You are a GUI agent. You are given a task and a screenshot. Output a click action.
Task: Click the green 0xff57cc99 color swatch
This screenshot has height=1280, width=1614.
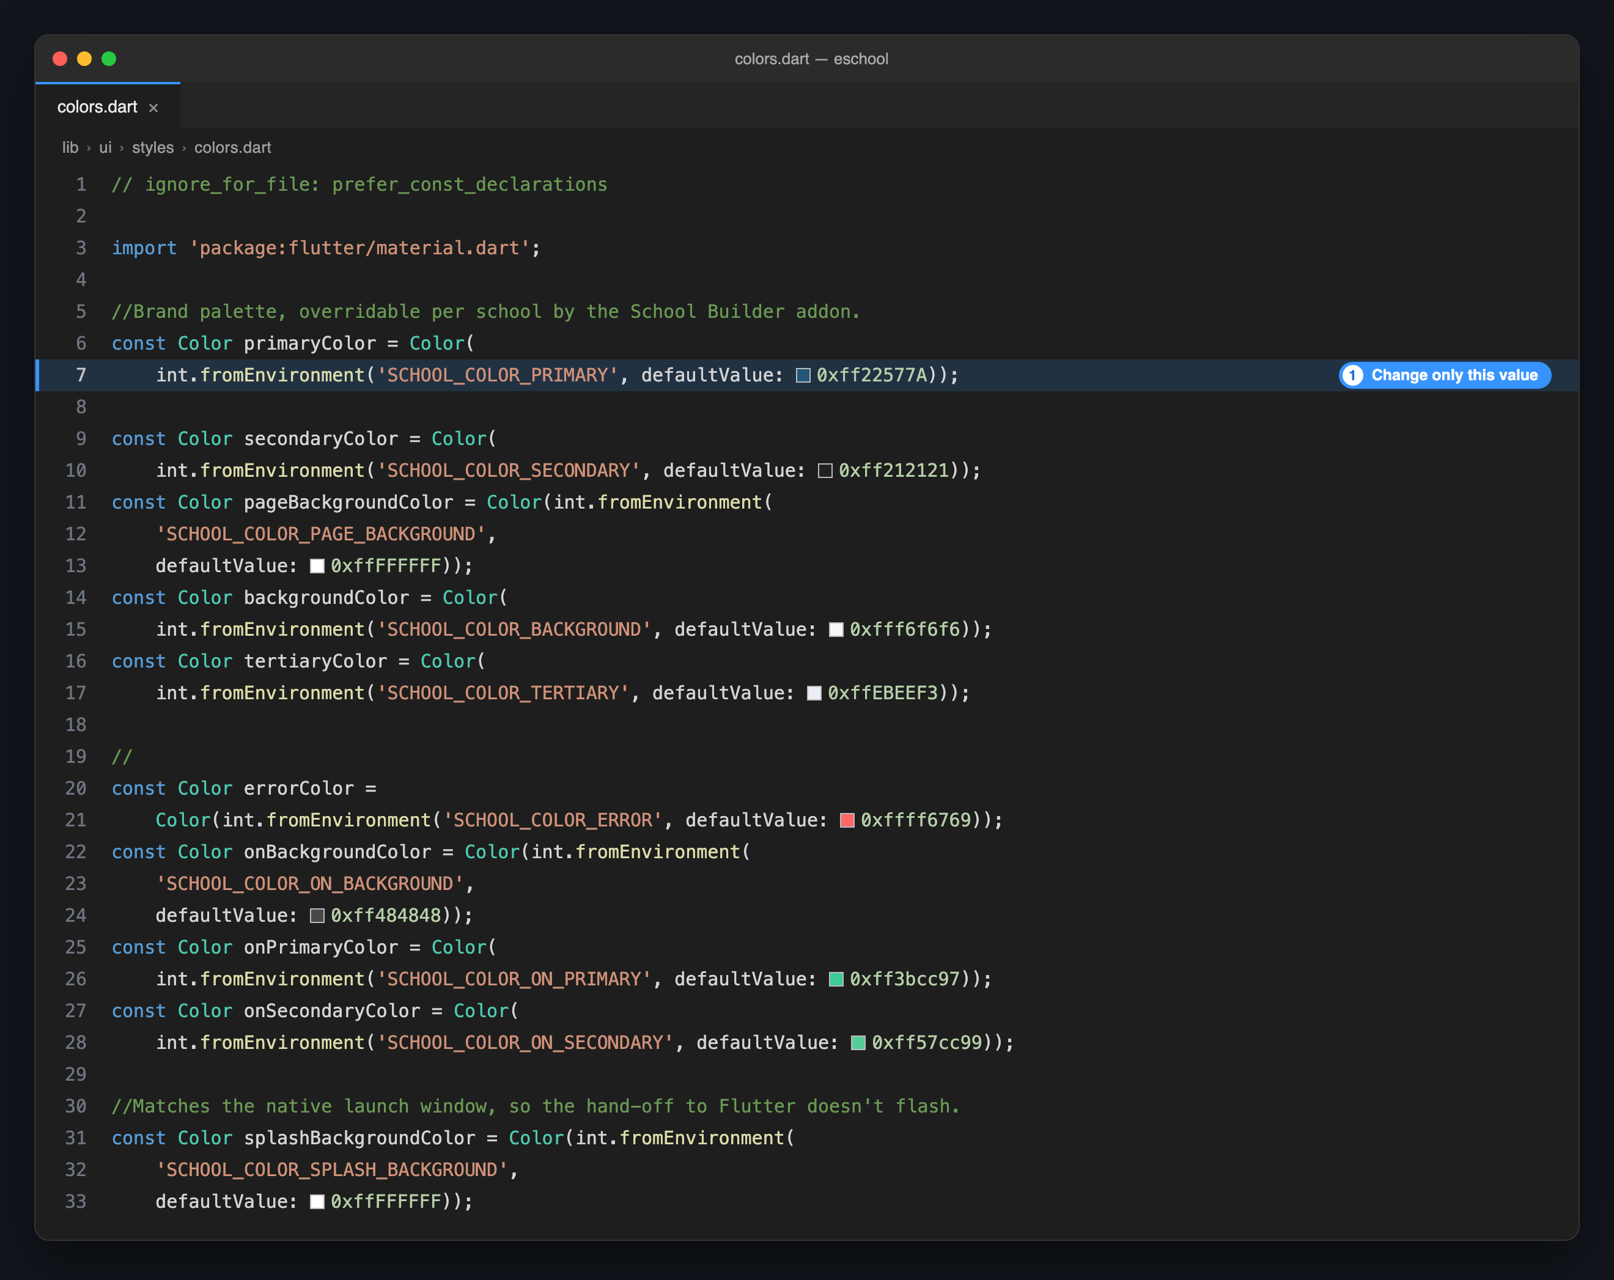[x=858, y=1043]
